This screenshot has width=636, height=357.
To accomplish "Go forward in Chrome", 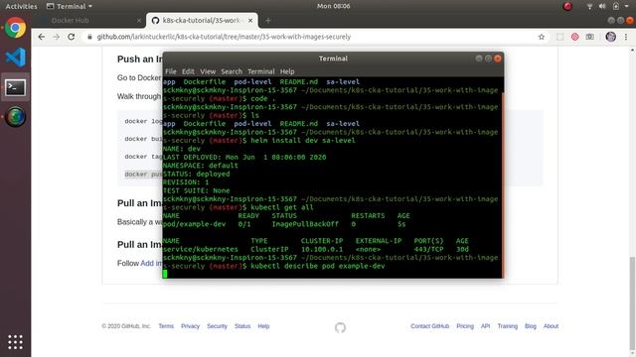I will (57, 37).
